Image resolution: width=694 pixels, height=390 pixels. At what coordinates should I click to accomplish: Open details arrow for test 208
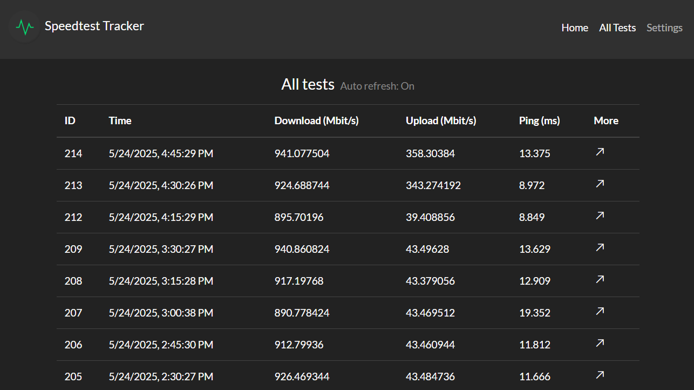600,280
